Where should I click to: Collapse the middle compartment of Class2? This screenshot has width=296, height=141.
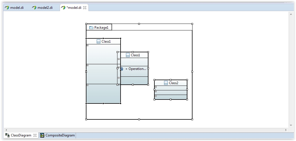click(156, 91)
